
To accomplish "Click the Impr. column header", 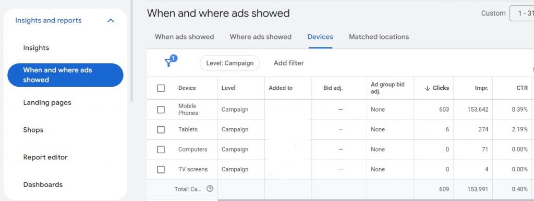I will pos(481,88).
